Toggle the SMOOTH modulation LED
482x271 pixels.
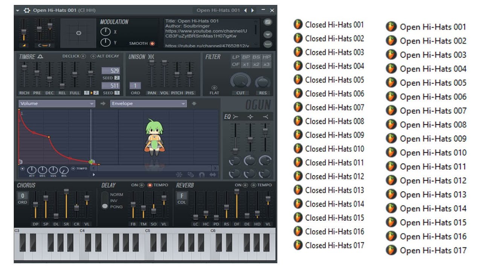click(x=152, y=44)
